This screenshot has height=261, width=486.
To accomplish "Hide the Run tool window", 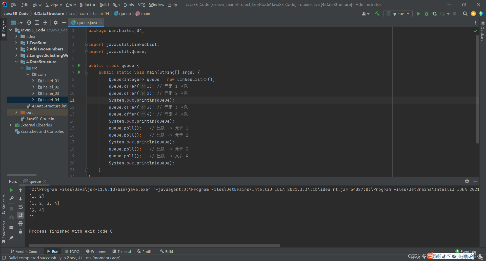I will tap(475, 181).
